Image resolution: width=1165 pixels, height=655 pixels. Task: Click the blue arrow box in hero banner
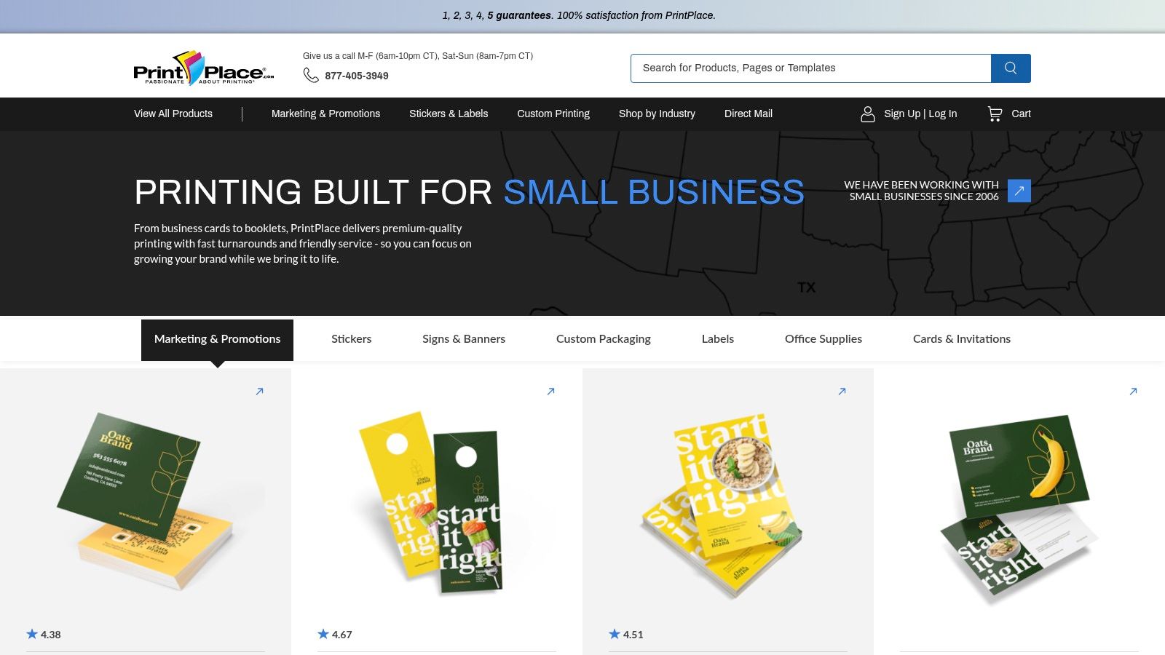pyautogui.click(x=1019, y=191)
